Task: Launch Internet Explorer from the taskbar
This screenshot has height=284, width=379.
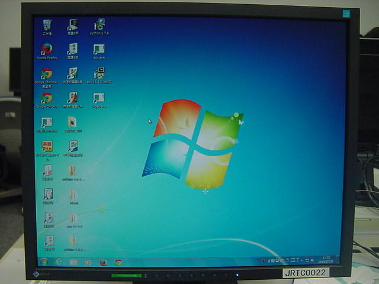Action: [59, 262]
